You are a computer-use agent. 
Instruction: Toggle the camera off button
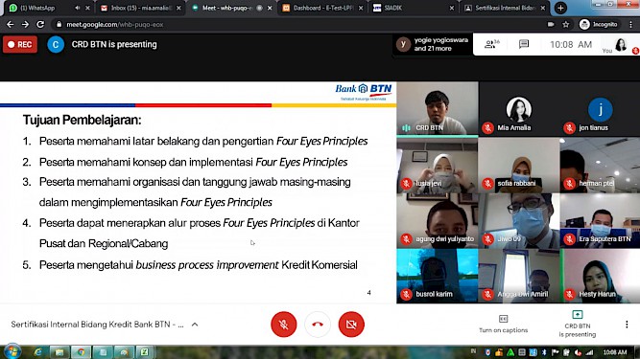351,324
